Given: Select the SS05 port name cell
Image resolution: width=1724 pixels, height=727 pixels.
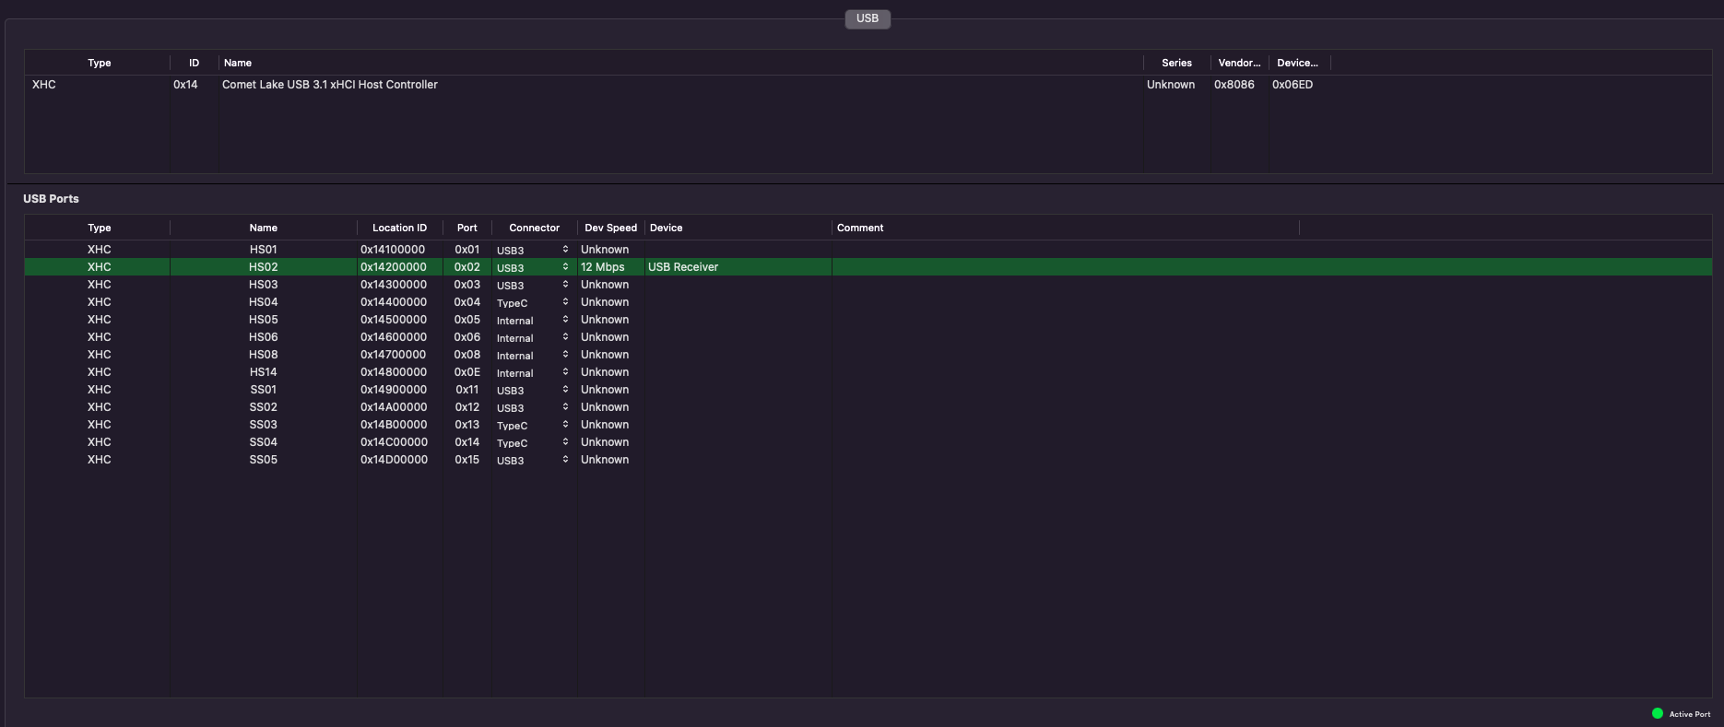Looking at the screenshot, I should (x=263, y=460).
